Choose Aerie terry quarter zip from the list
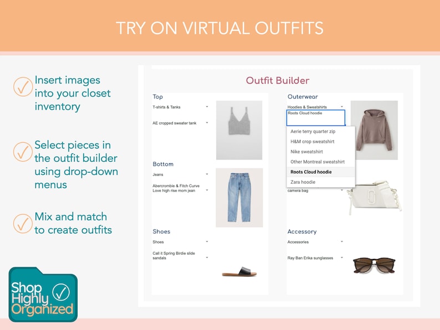Viewport: 440px width, 330px height. coord(321,131)
